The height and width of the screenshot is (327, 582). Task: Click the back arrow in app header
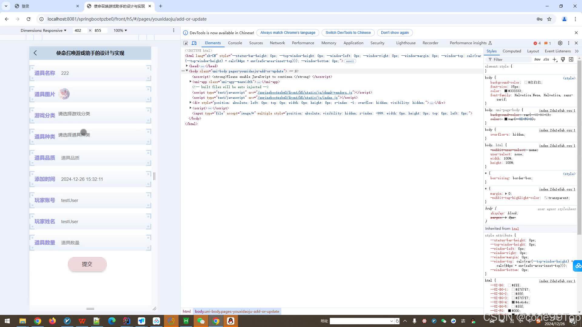point(35,53)
